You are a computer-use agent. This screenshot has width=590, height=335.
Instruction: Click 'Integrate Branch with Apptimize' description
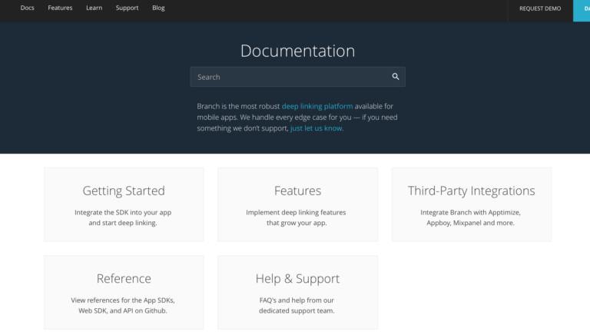[471, 212]
